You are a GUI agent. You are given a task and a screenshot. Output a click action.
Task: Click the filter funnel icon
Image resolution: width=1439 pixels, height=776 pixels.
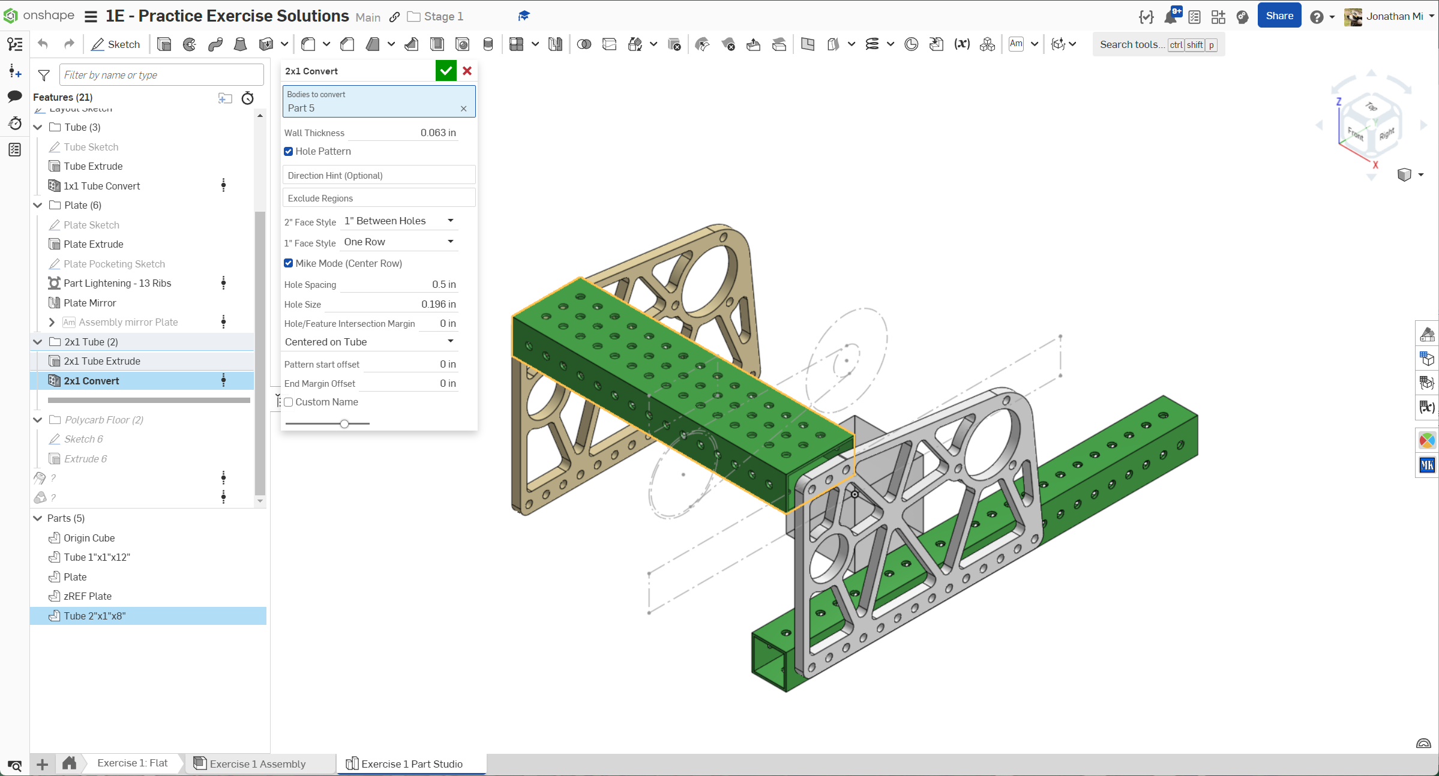(x=44, y=75)
